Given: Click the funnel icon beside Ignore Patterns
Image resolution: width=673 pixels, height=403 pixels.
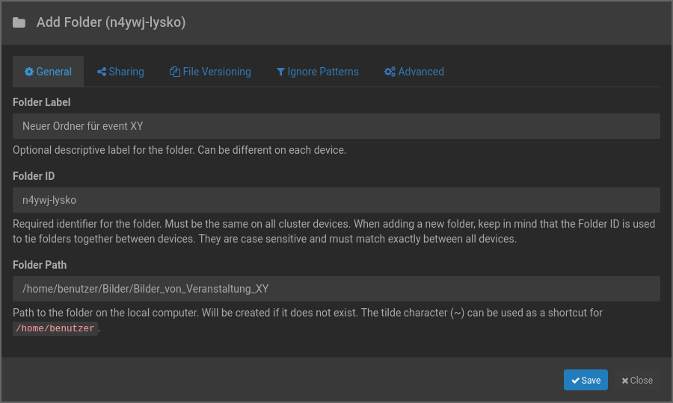Looking at the screenshot, I should click(x=280, y=72).
